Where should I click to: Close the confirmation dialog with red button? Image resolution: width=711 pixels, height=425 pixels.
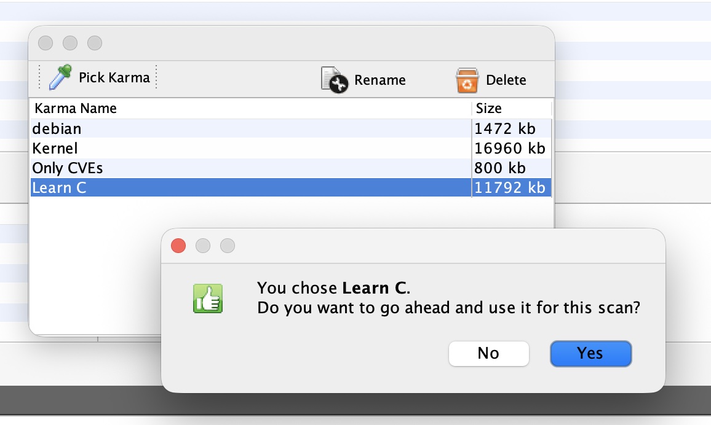pos(178,246)
